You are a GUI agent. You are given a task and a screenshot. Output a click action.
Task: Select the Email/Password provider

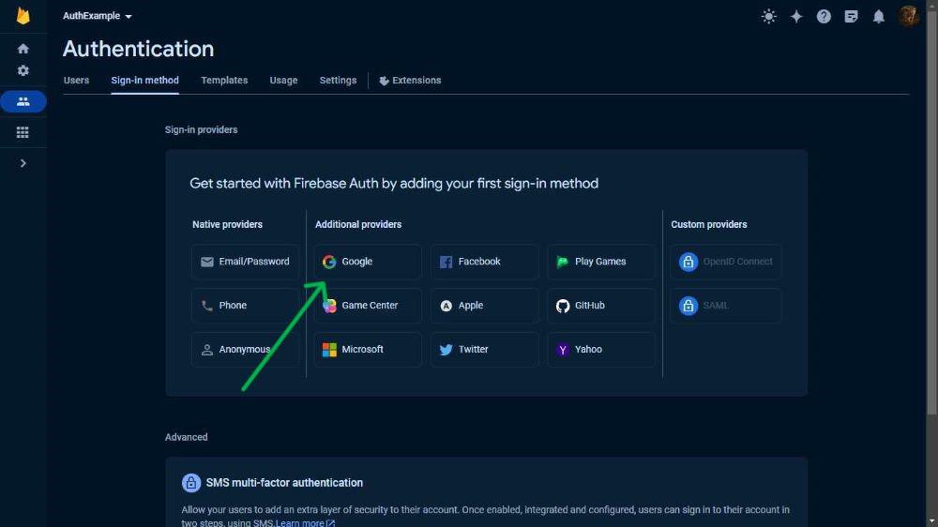pyautogui.click(x=245, y=262)
